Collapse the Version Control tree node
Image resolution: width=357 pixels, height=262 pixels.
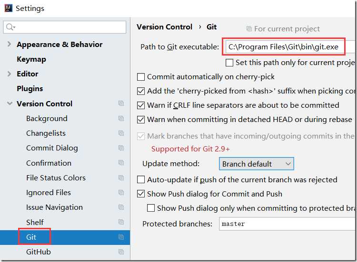pyautogui.click(x=10, y=103)
